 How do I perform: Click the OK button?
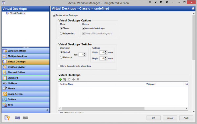(154, 118)
